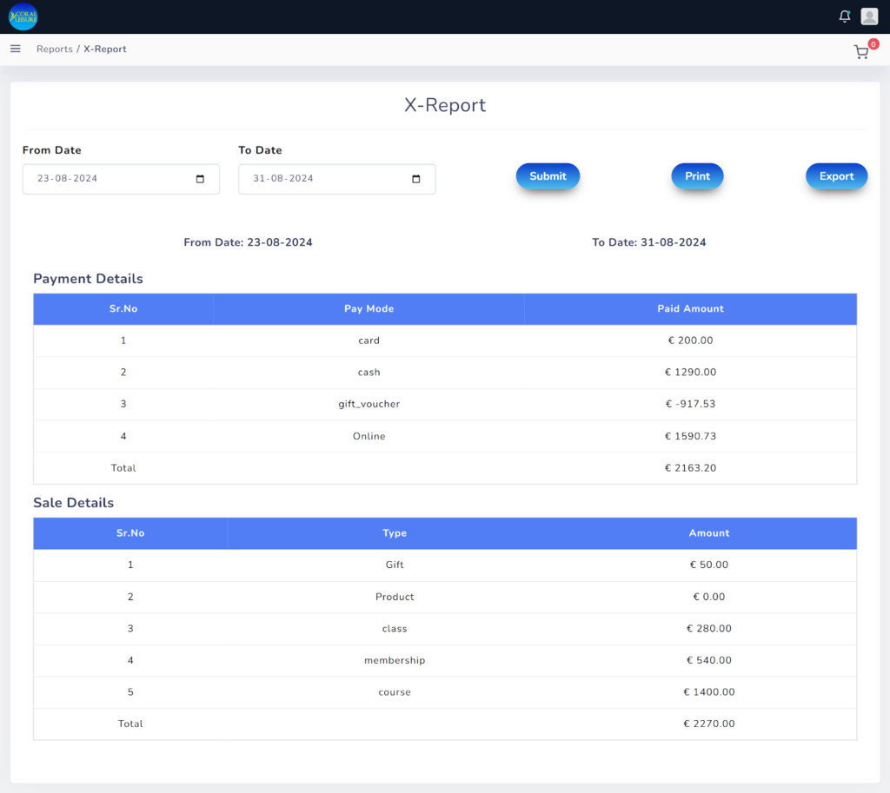Select the membership sale row
This screenshot has height=793, width=890.
(x=395, y=661)
